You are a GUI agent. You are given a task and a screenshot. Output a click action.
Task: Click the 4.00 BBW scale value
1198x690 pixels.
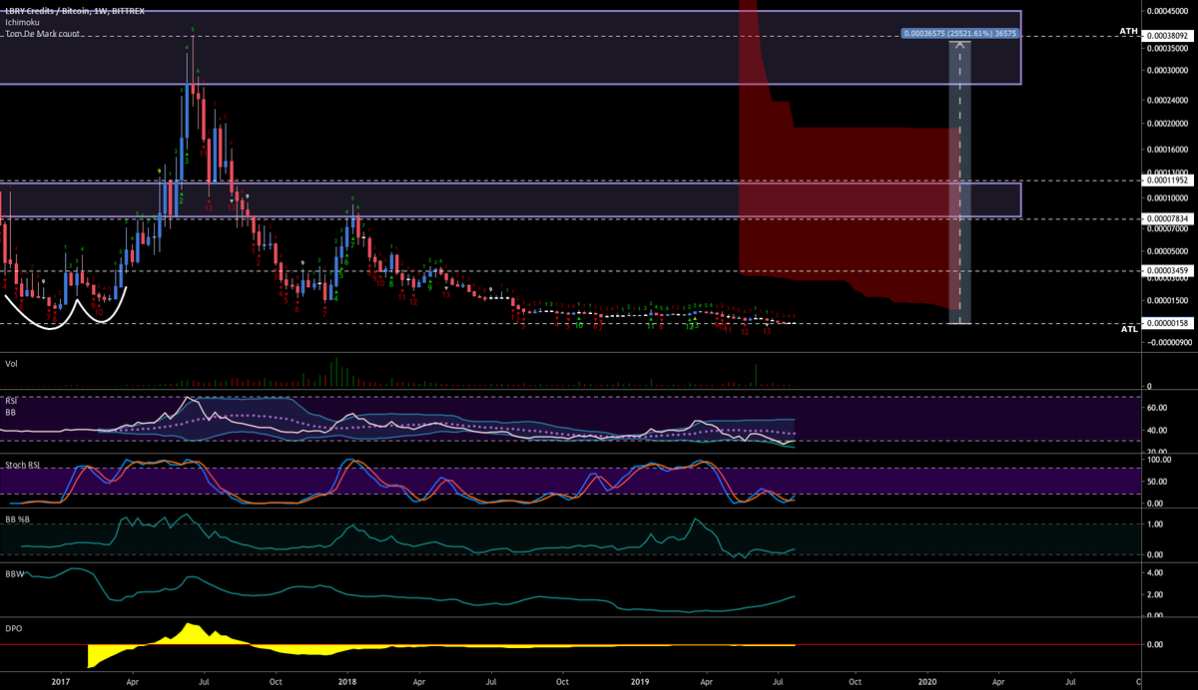coord(1155,573)
